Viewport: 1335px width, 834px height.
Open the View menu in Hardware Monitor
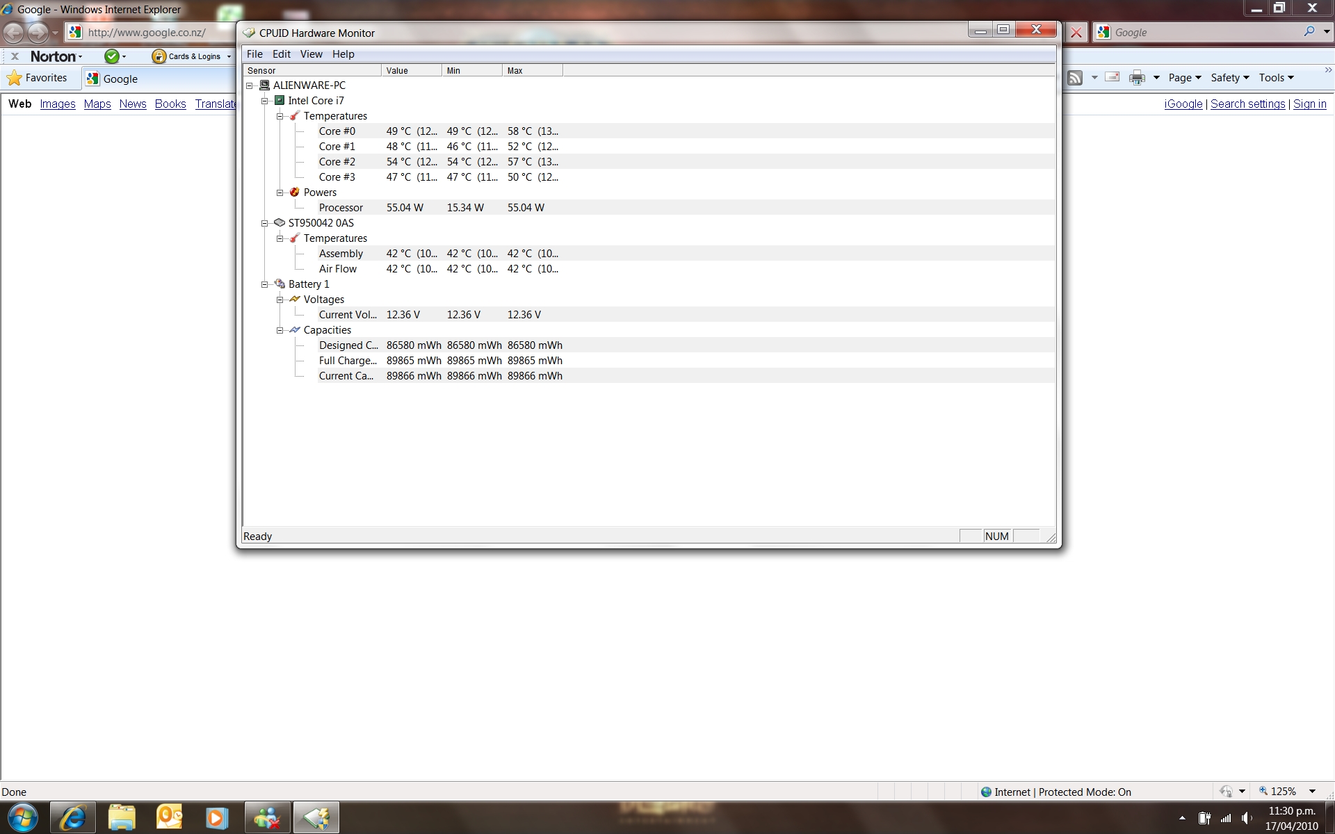tap(311, 54)
